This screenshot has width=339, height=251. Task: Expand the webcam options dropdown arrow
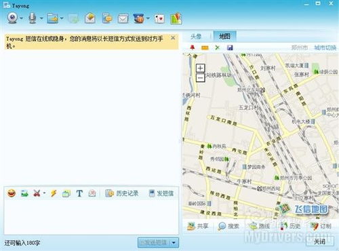(x=21, y=18)
